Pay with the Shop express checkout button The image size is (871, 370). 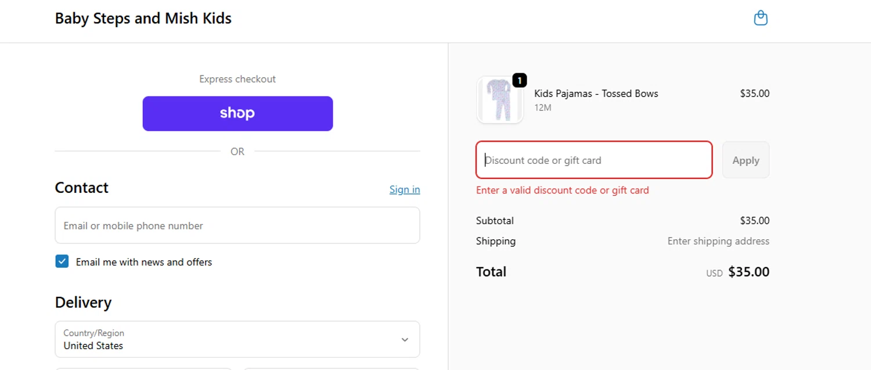(237, 113)
